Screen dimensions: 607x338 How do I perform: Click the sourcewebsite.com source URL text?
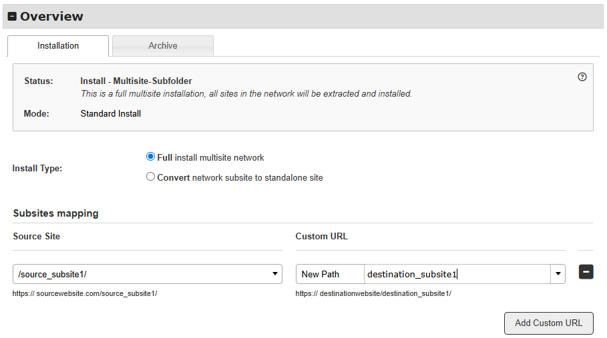point(85,293)
